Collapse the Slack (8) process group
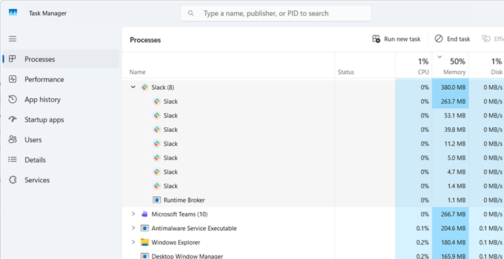The image size is (504, 259). 133,87
